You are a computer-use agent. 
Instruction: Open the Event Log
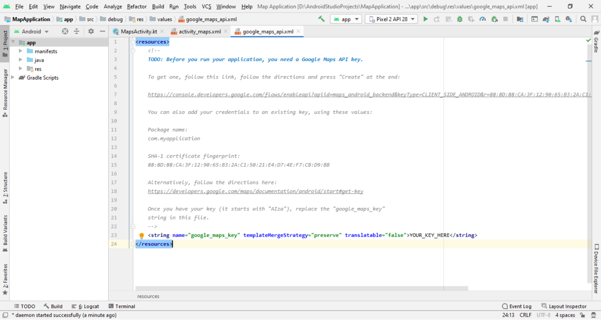[x=517, y=306]
